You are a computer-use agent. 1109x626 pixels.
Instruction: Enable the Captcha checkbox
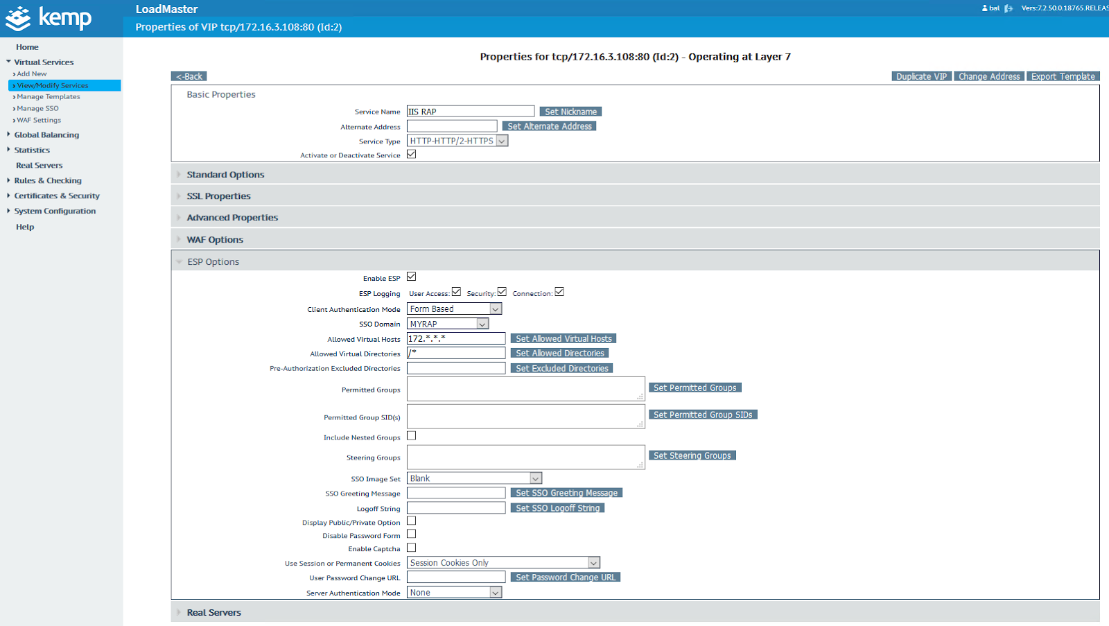pos(411,548)
